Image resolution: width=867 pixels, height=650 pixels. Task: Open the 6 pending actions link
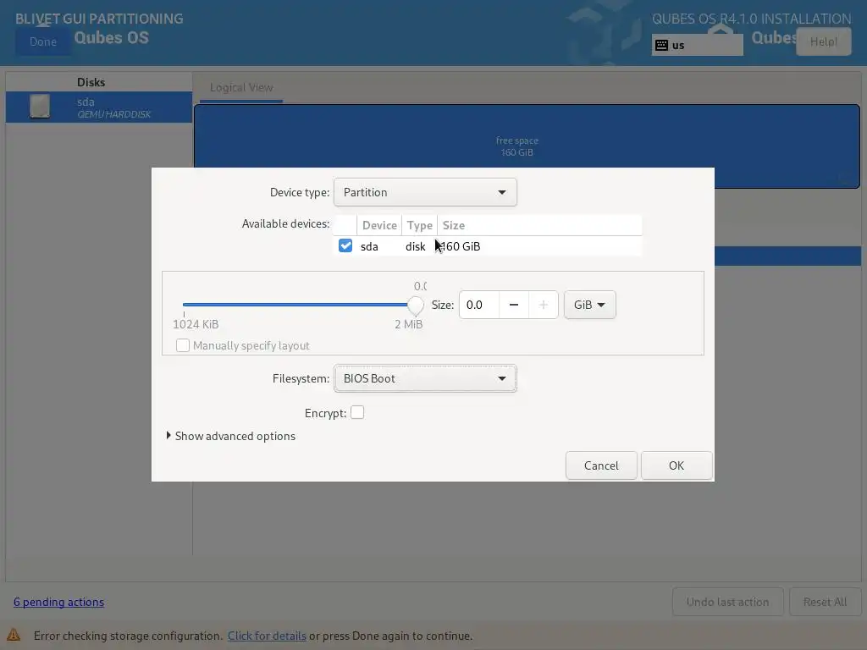tap(58, 602)
